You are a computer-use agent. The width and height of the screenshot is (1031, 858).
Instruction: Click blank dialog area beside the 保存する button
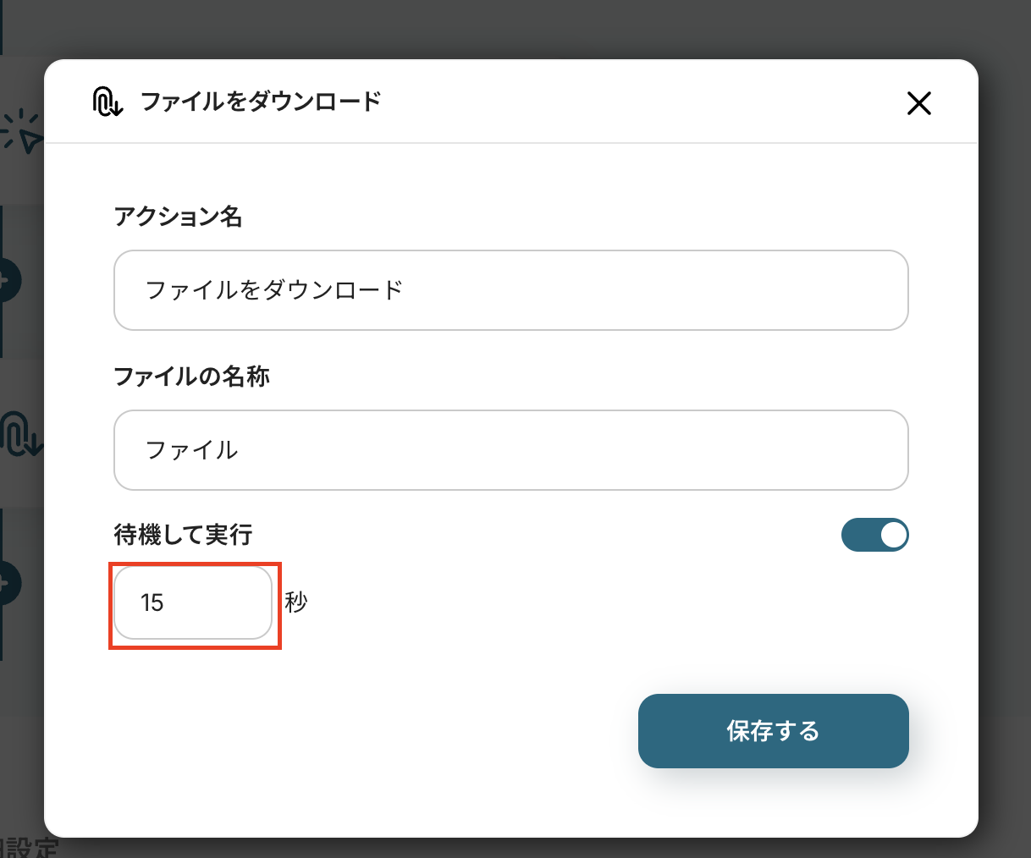(381, 731)
